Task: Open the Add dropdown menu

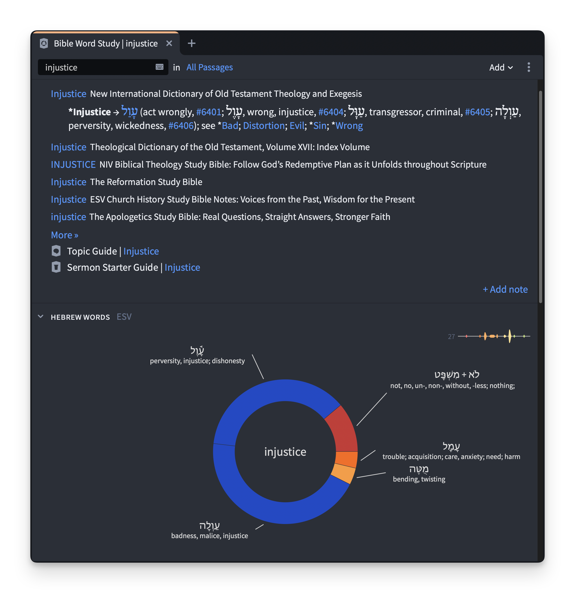Action: 501,67
